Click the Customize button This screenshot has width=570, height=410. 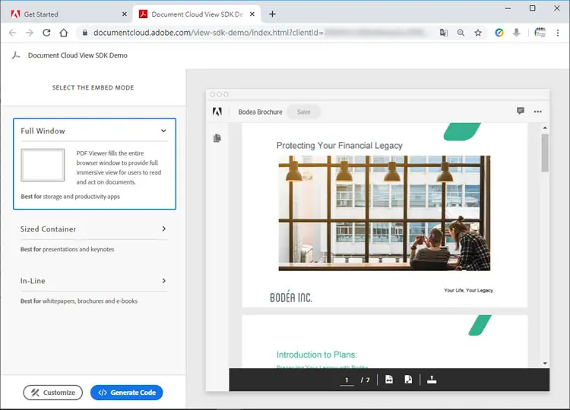point(52,393)
